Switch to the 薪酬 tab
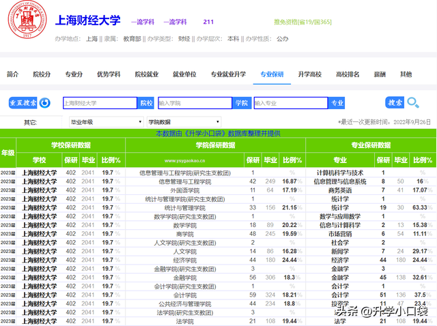Screen dimensions: 437x326 [x=380, y=74]
